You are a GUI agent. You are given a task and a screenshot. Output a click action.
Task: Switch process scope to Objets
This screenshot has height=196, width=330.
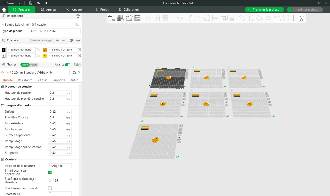pos(34,65)
